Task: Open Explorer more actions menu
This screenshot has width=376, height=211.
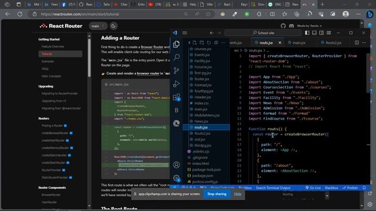Action: pyautogui.click(x=223, y=43)
